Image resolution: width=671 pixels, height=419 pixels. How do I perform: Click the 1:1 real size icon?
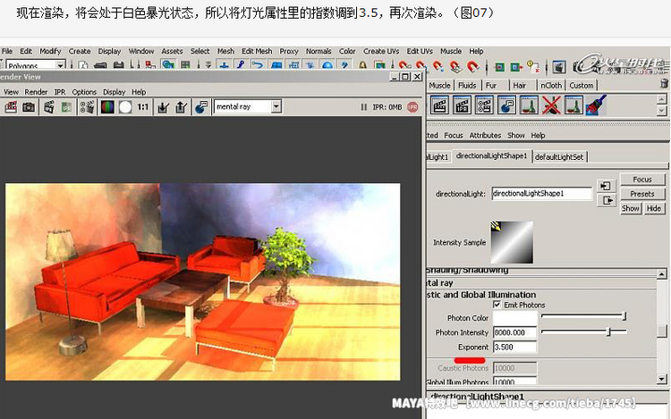click(x=143, y=107)
